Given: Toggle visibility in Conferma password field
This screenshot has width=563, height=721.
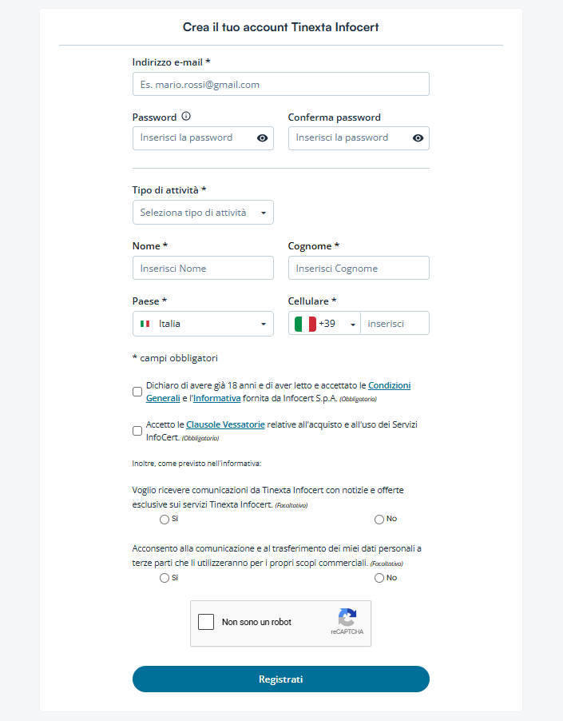Looking at the screenshot, I should [418, 138].
